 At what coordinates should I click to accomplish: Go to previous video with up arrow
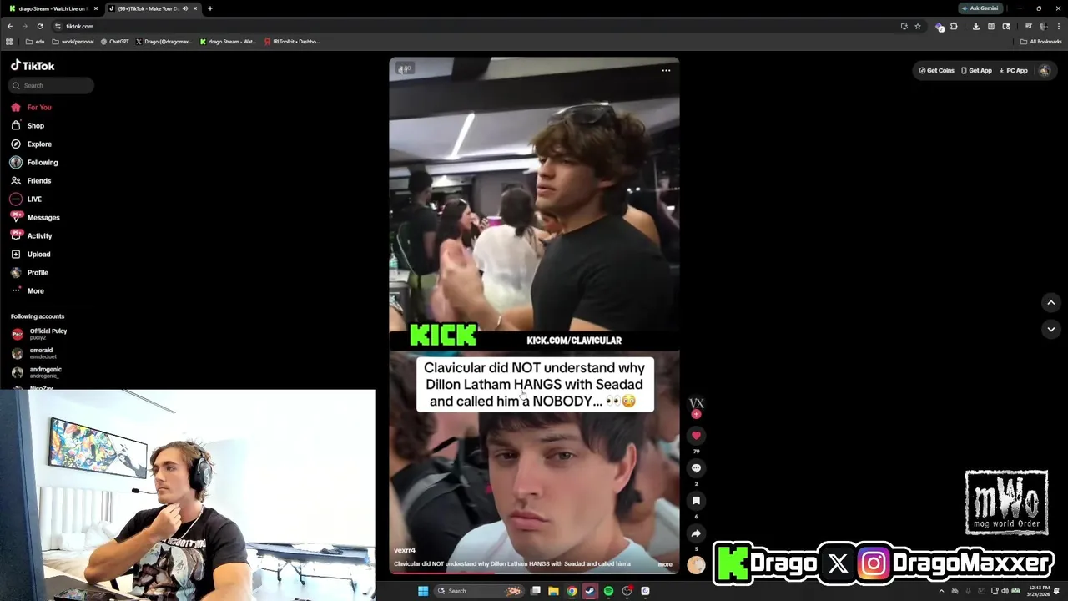[1051, 302]
